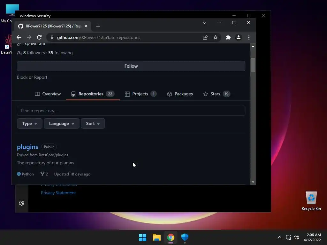This screenshot has height=245, width=327.
Task: Expand the Sort dropdown
Action: [x=93, y=123]
